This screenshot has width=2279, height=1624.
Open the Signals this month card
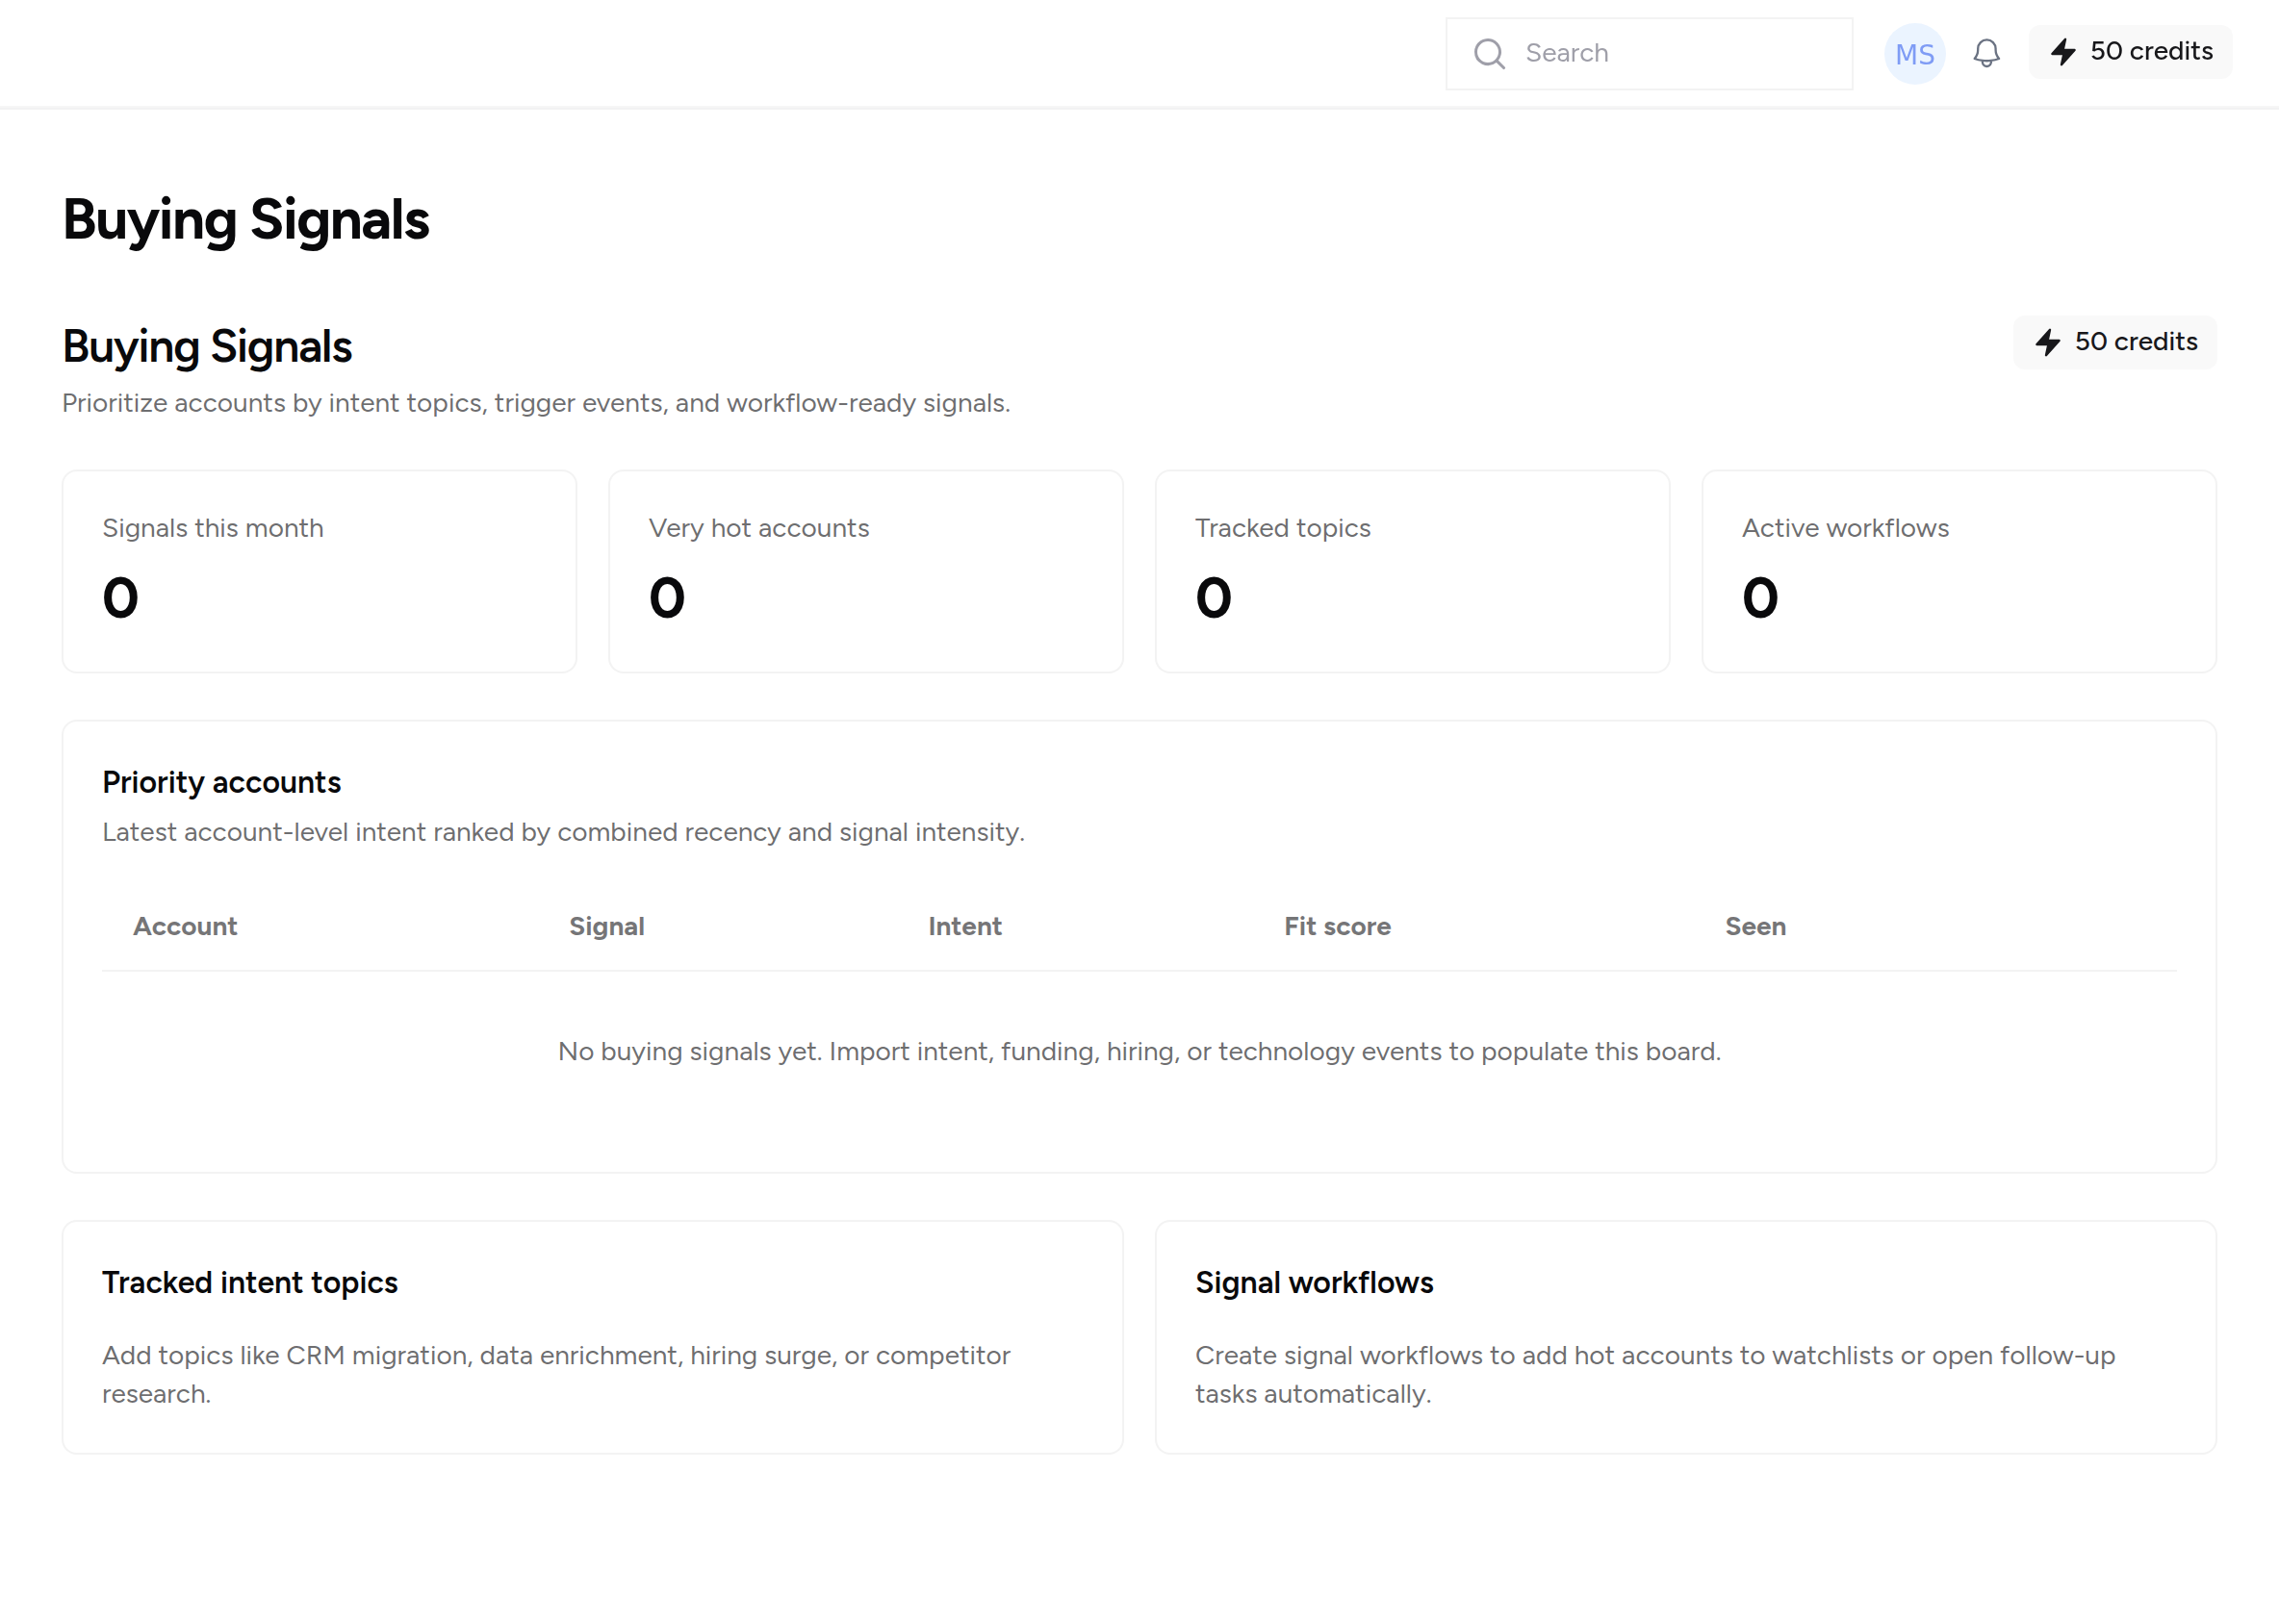click(320, 571)
